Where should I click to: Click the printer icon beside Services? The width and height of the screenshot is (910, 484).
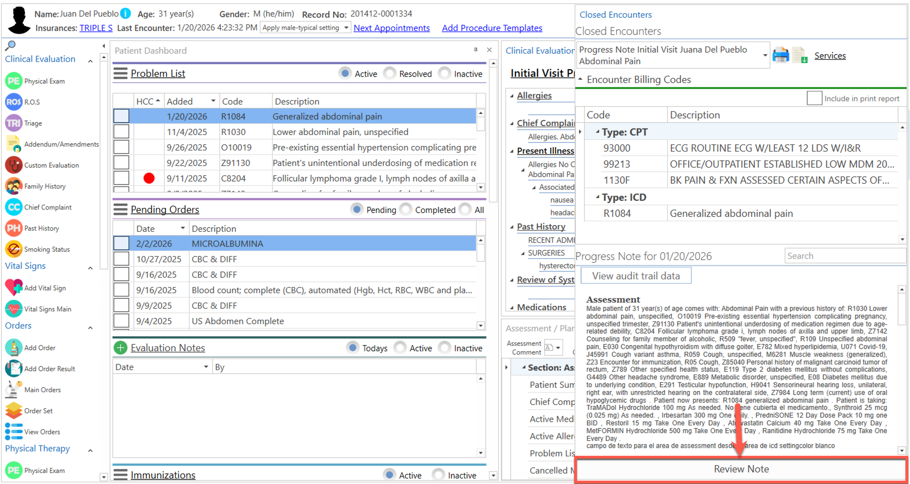point(780,55)
